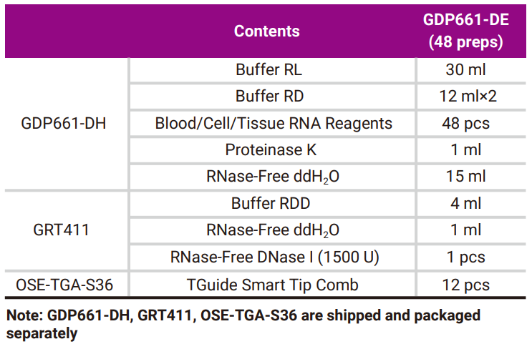Image resolution: width=532 pixels, height=344 pixels.
Task: Select the TGuide Smart Tip Comb entry
Action: coord(274,285)
